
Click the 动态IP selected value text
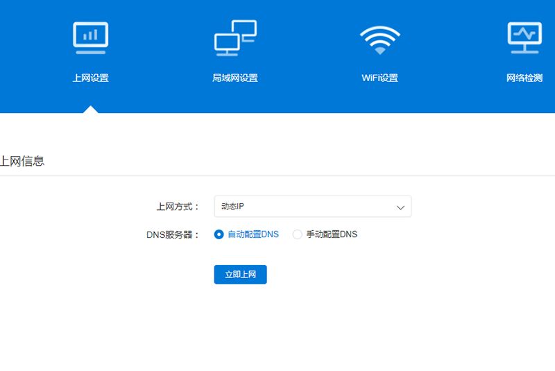point(232,206)
